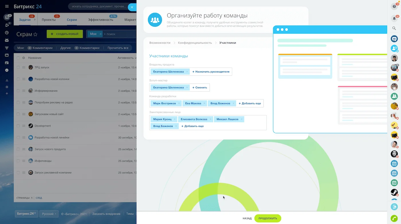Click Добавить еще in Команда разработки

pyautogui.click(x=249, y=103)
